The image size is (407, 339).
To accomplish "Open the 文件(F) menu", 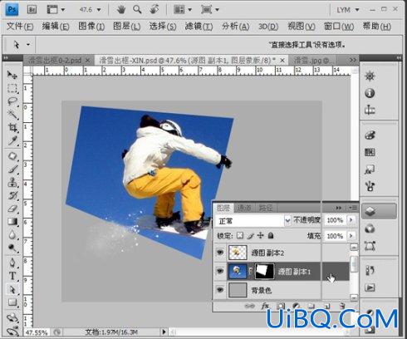I will (20, 27).
